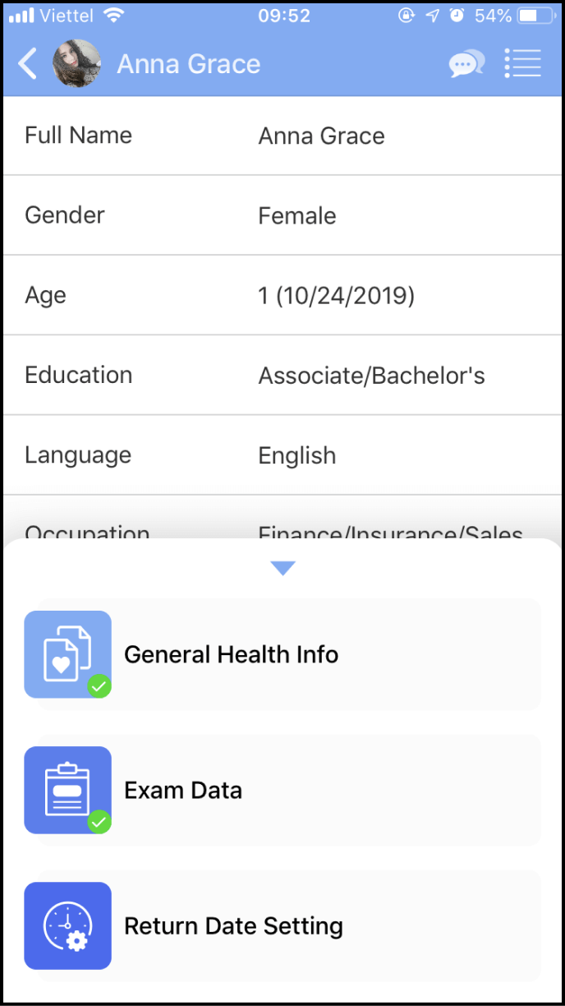This screenshot has width=565, height=1006.
Task: Select the Language English row
Action: click(x=282, y=455)
